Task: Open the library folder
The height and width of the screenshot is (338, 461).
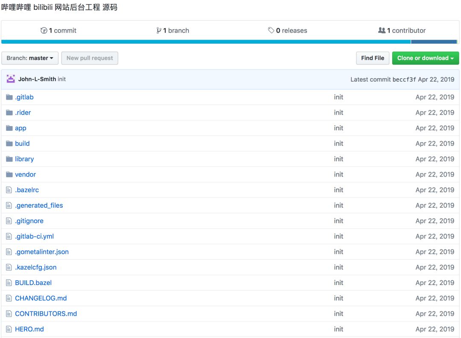Action: click(24, 159)
